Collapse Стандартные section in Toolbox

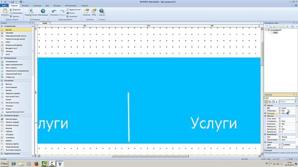[x=2, y=26]
